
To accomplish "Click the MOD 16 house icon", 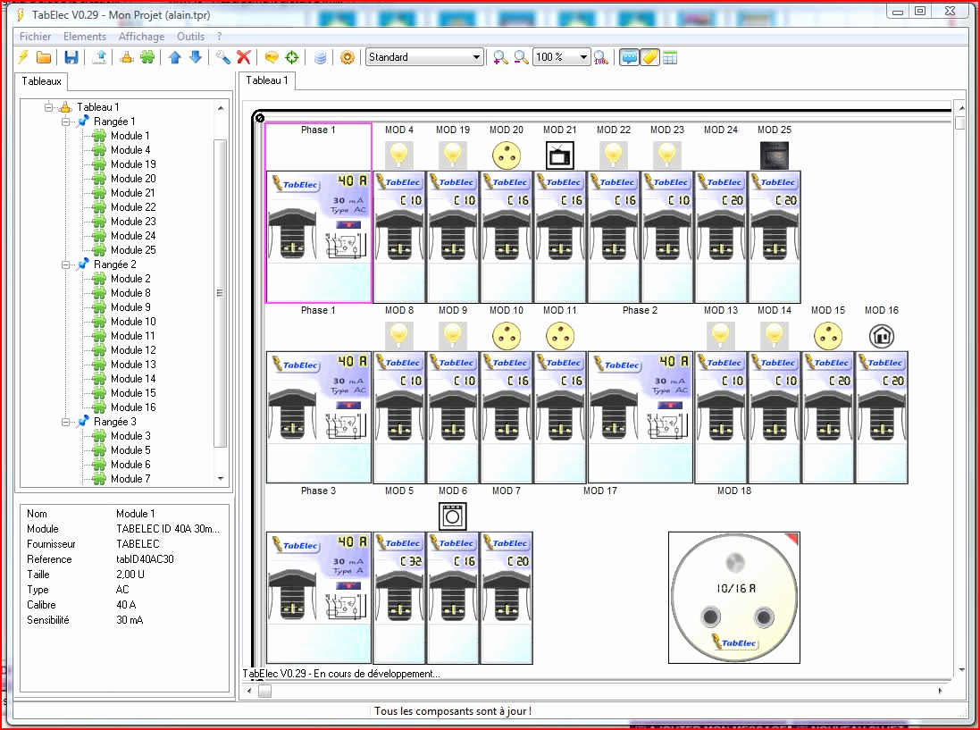I will click(881, 336).
